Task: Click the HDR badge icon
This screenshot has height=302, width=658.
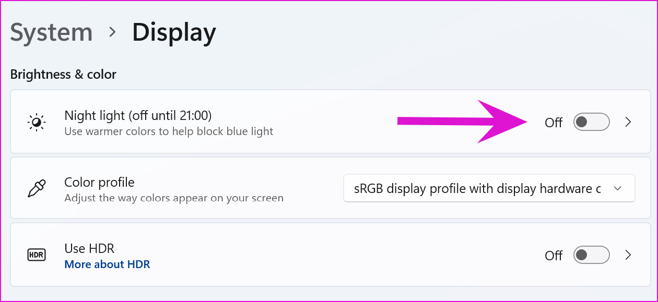Action: coord(37,255)
